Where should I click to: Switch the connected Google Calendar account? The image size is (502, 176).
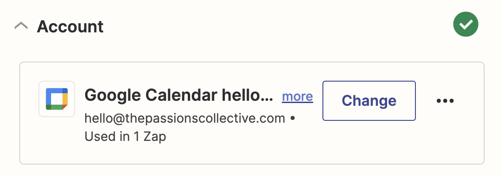coord(369,101)
